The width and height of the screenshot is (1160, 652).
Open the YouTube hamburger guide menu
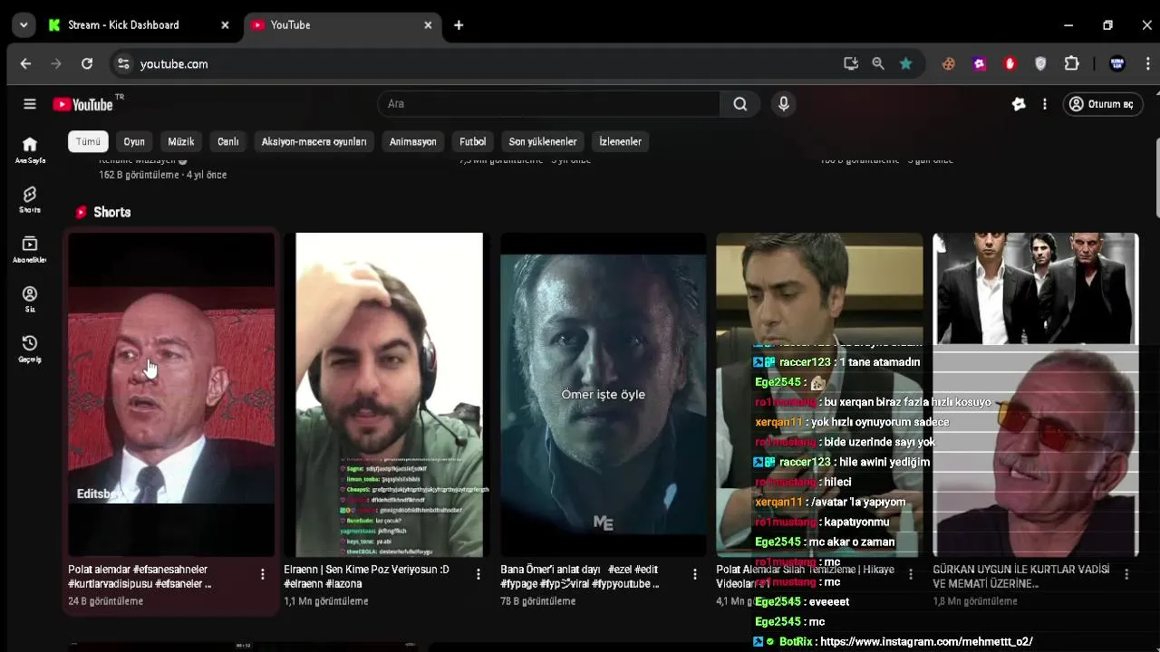pos(30,104)
